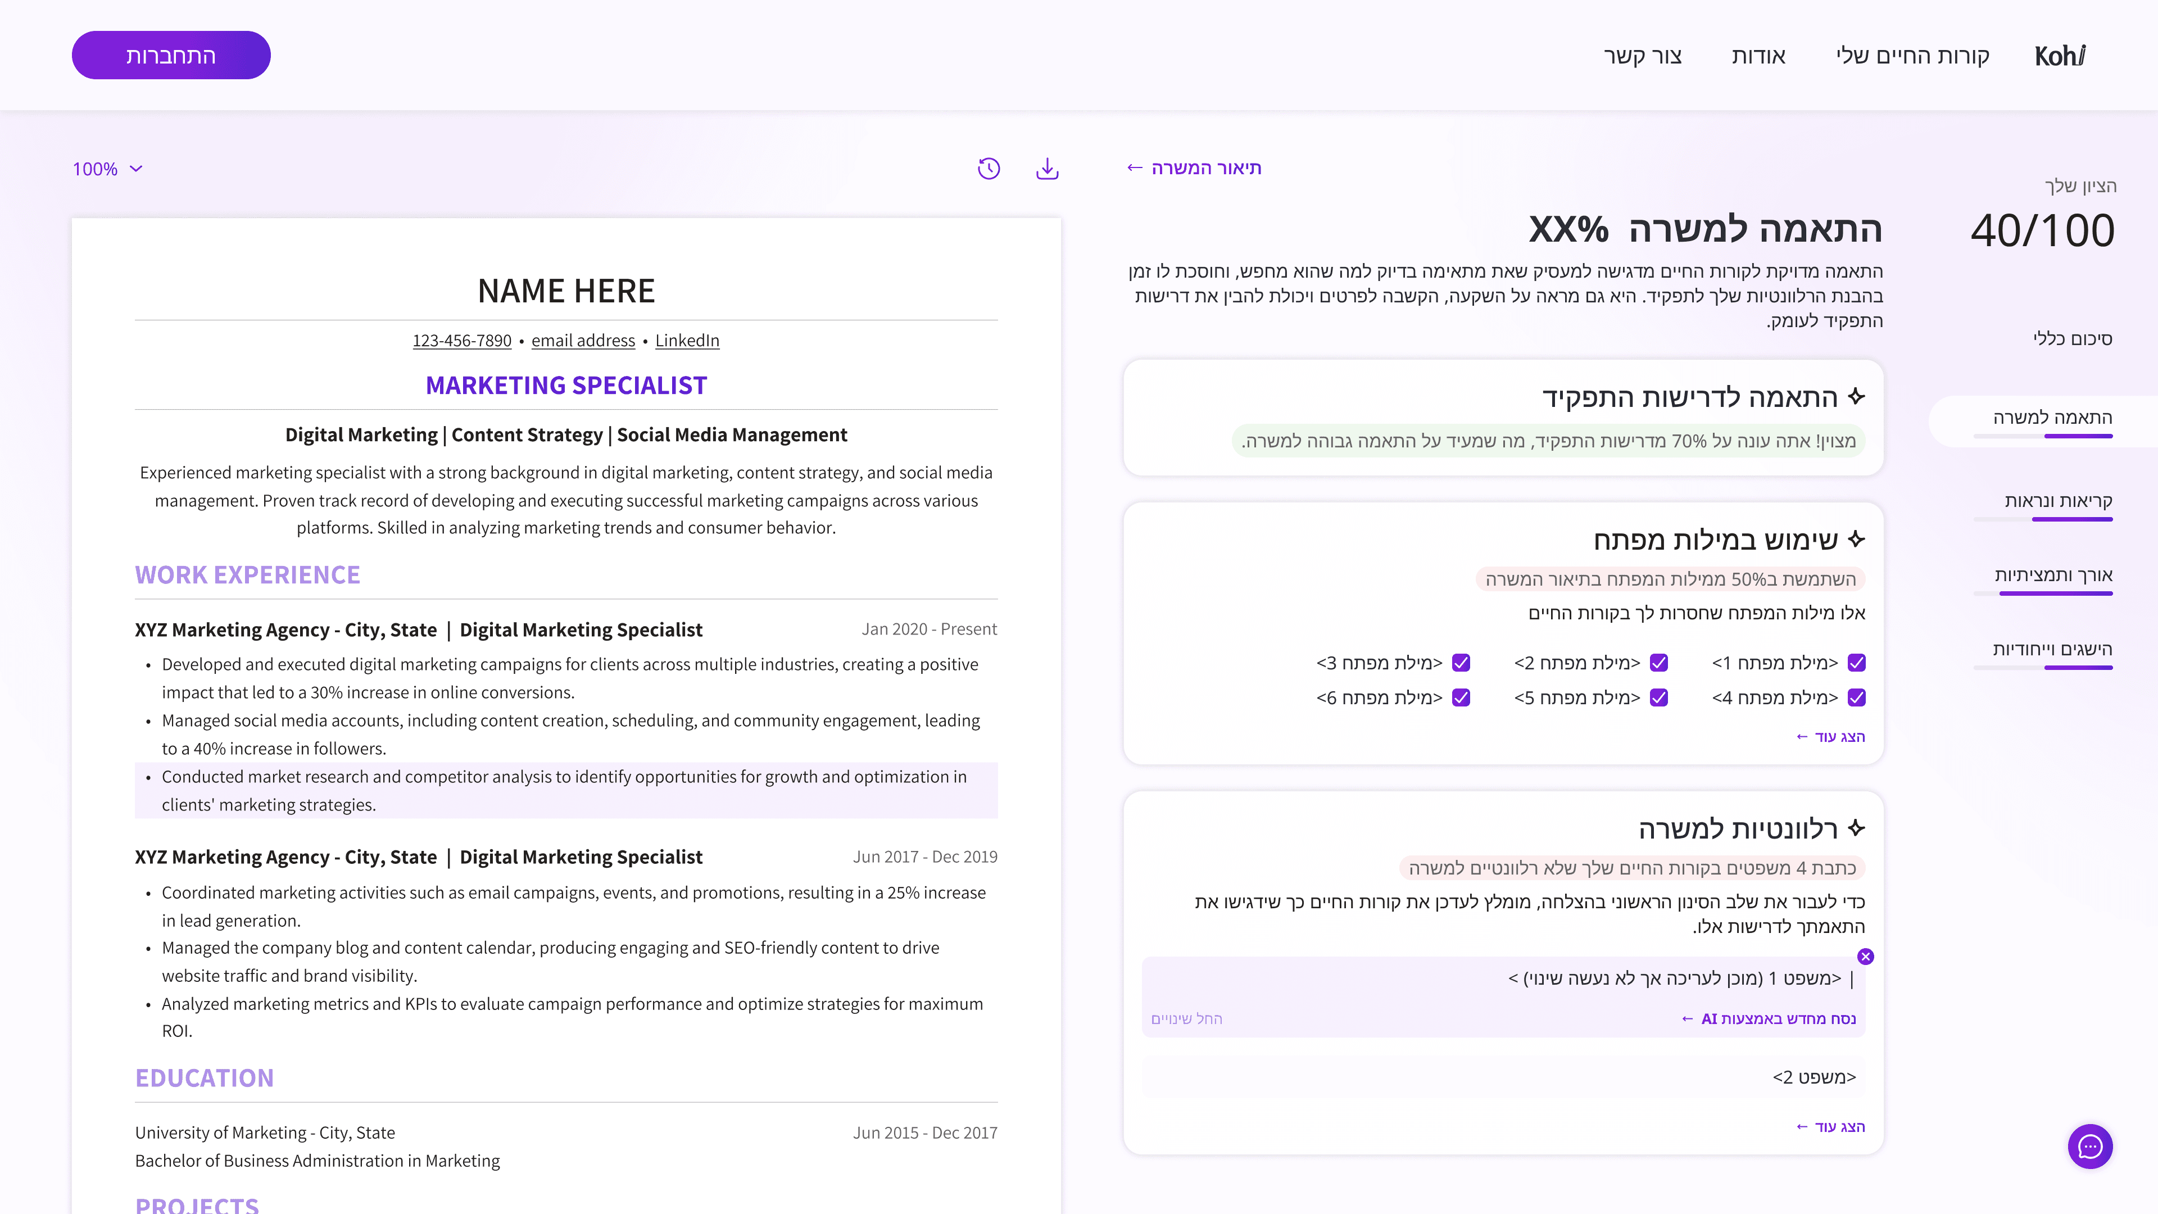Click the Kohi logo
This screenshot has height=1214, width=2158.
tap(2059, 56)
